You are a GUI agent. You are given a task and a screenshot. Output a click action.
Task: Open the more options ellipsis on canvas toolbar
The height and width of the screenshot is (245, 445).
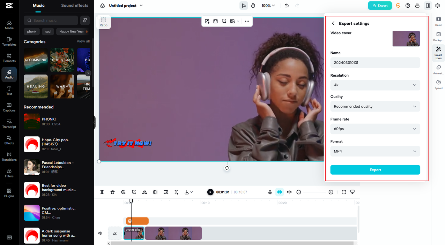tap(247, 21)
